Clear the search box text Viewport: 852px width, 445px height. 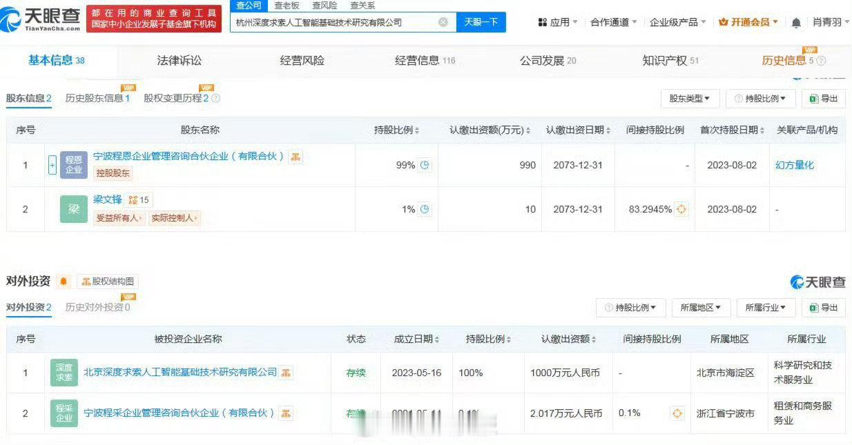pos(443,22)
